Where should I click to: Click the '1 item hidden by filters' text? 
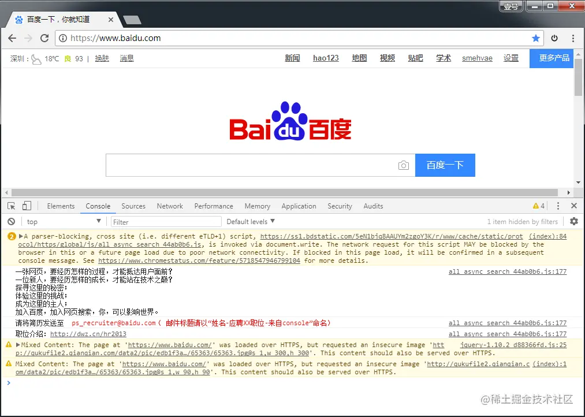pos(522,222)
